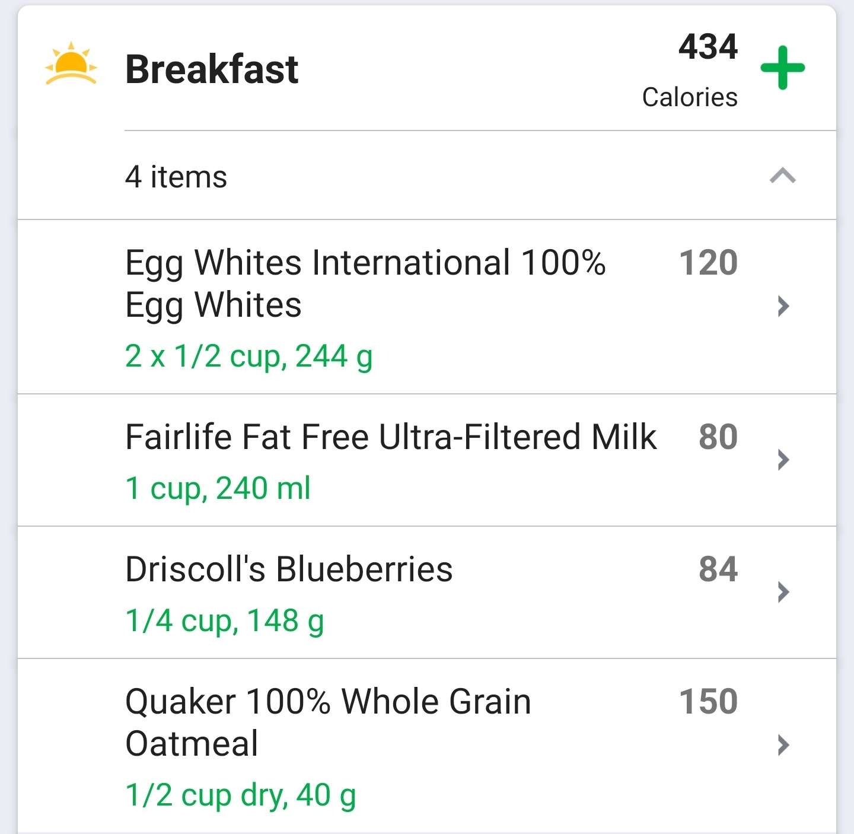
Task: Tap the 150 calorie value for oatmeal
Action: tap(708, 702)
